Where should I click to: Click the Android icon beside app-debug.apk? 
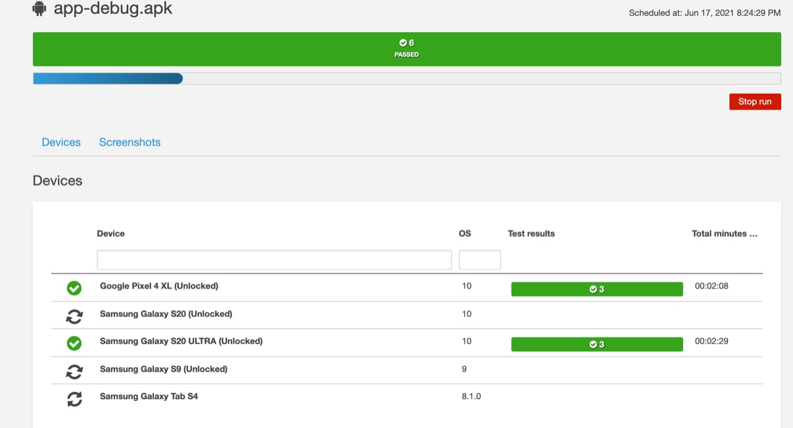[x=39, y=9]
